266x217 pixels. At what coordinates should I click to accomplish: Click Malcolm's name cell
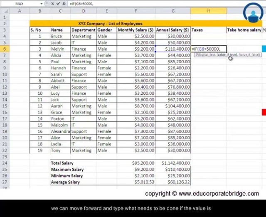(x=60, y=125)
